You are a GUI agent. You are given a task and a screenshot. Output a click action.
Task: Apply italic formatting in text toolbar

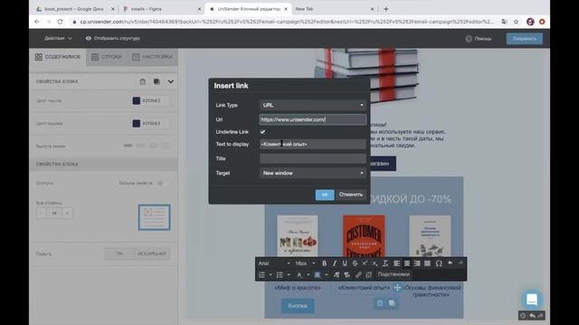[x=335, y=264]
